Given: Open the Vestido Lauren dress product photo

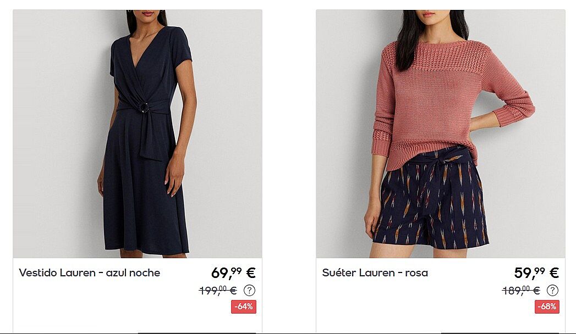Looking at the screenshot, I should (138, 134).
